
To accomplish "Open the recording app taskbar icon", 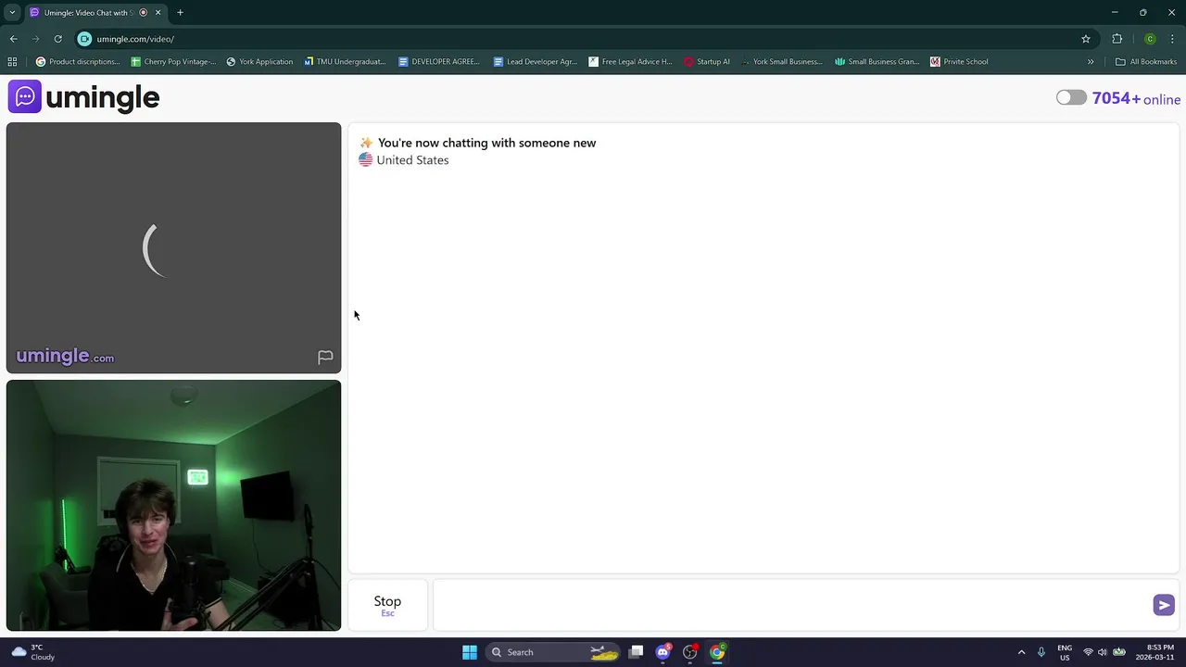I will (689, 652).
